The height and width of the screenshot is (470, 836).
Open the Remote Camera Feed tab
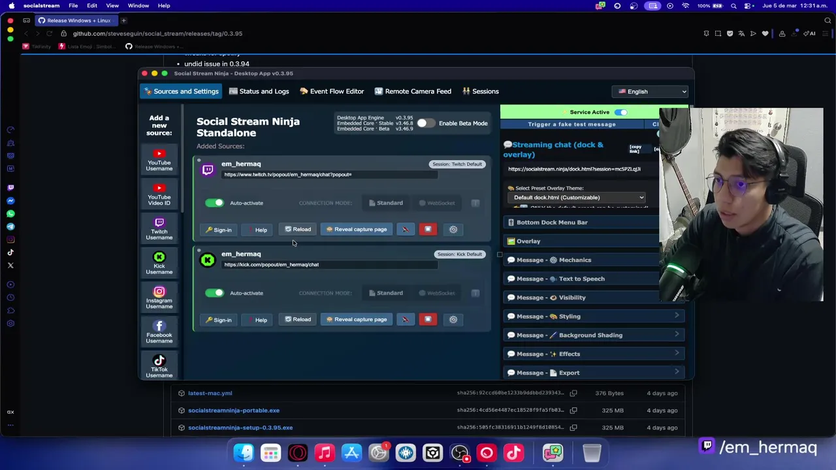pos(413,91)
